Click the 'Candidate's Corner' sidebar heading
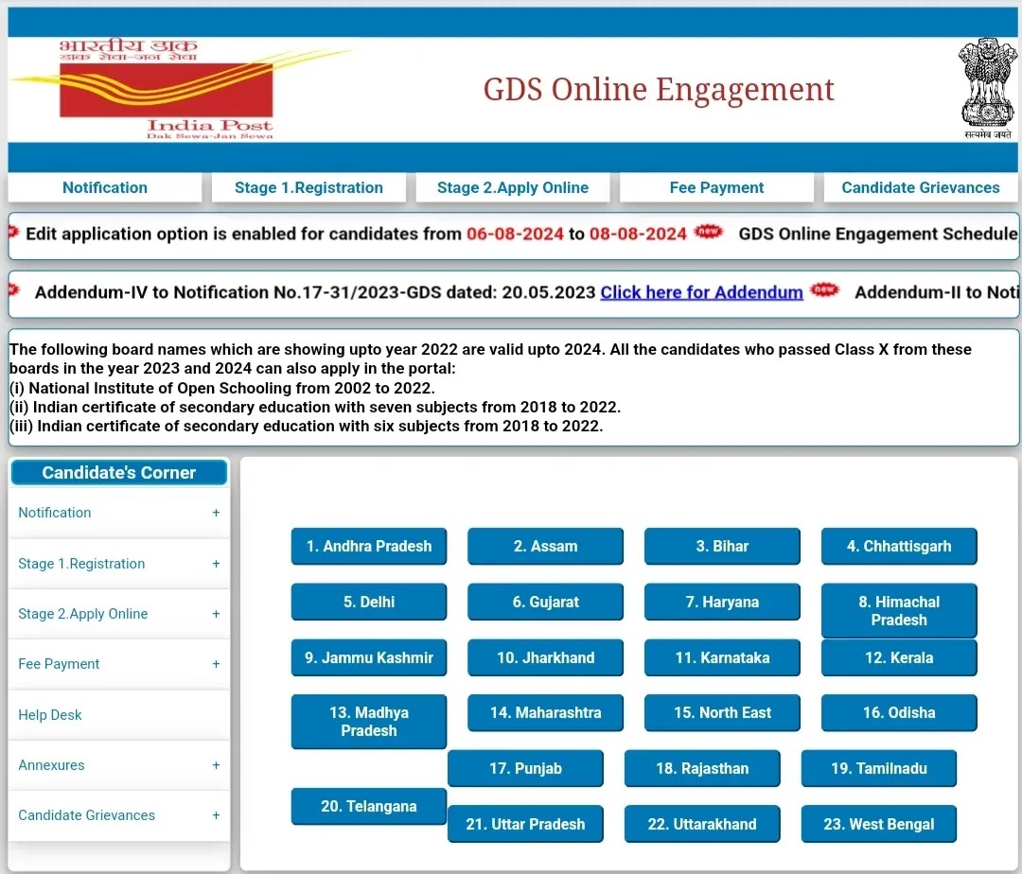 119,472
